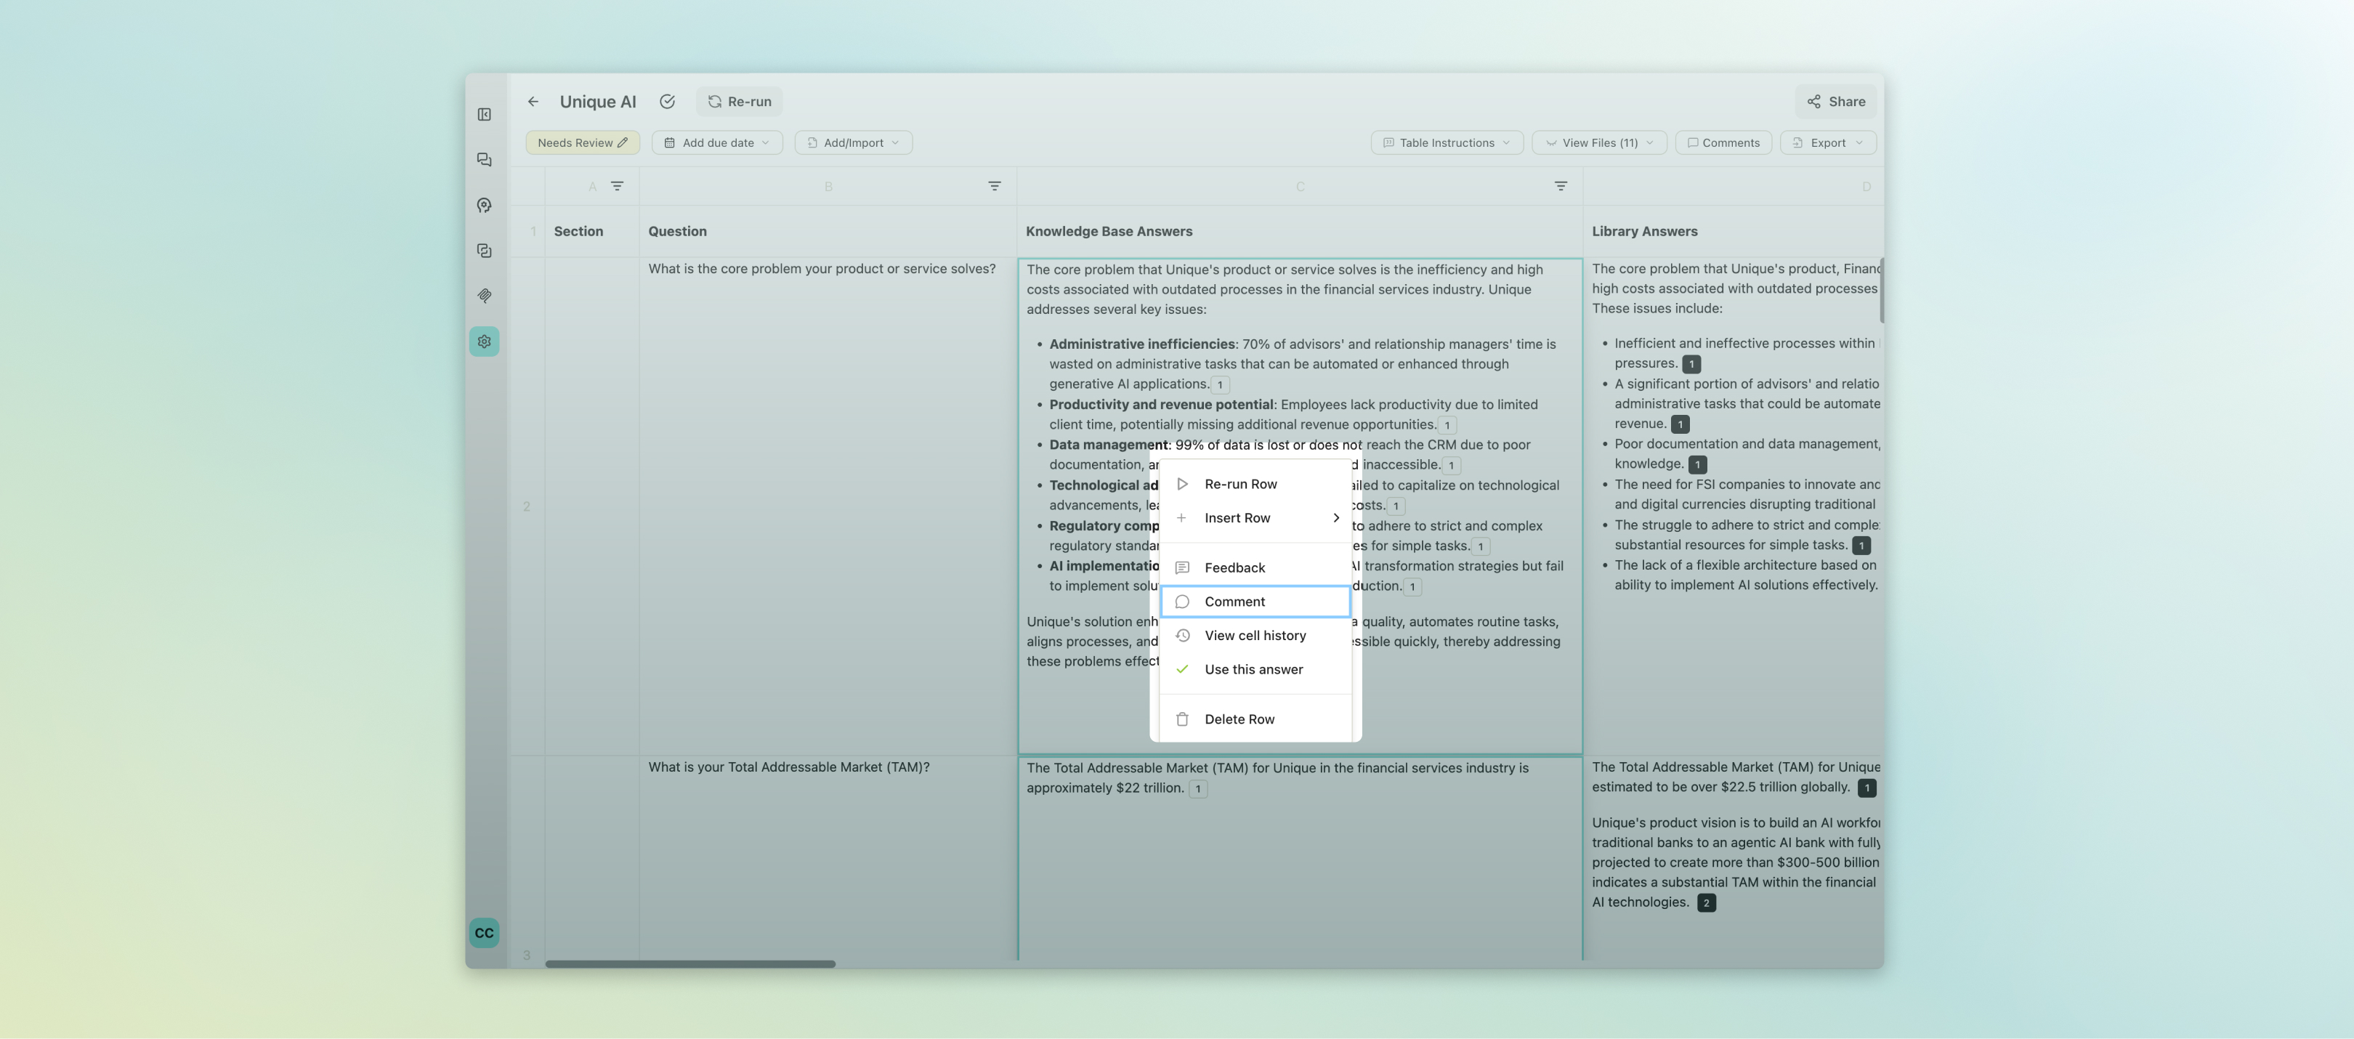This screenshot has width=2354, height=1039.
Task: Open citation 1 after 'generative AI applications'
Action: (x=1220, y=384)
